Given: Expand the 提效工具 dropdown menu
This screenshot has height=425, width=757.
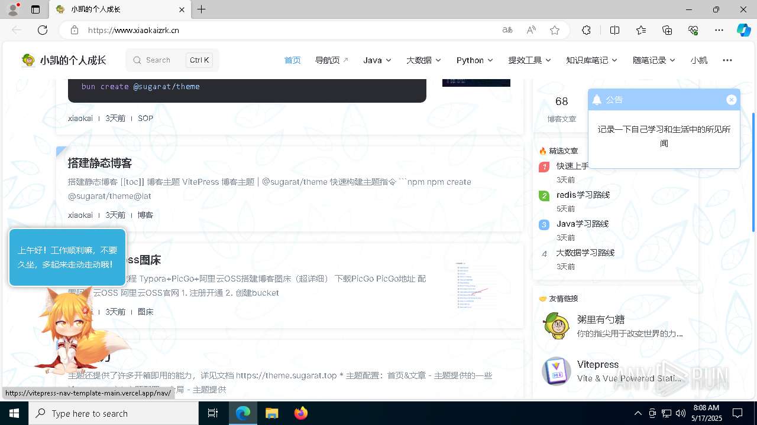Looking at the screenshot, I should [x=529, y=60].
